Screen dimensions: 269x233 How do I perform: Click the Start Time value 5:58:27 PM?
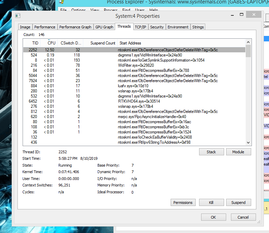point(68,158)
